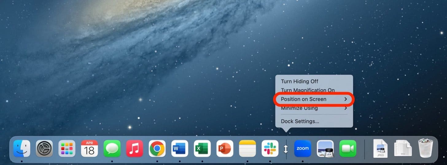Open Finder from the Dock
447x165 pixels.
pyautogui.click(x=22, y=149)
